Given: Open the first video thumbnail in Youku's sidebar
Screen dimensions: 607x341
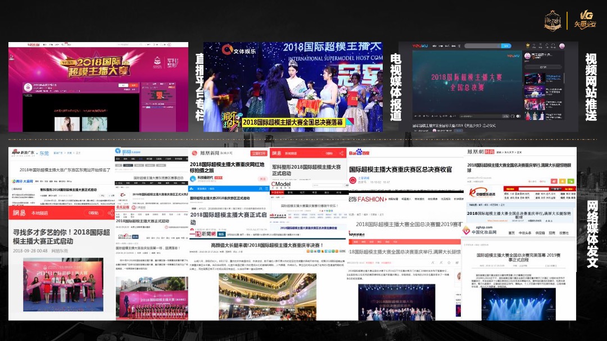Looking at the screenshot, I should [x=535, y=77].
